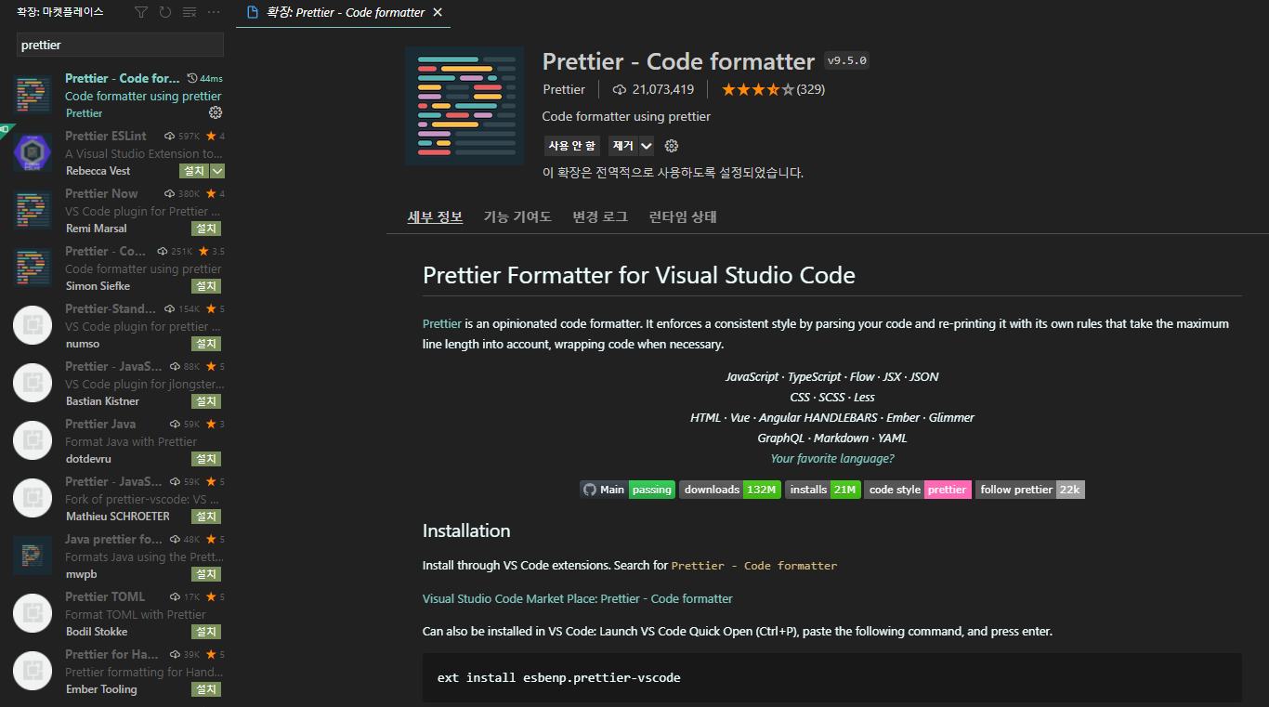The width and height of the screenshot is (1269, 707).
Task: Open the Ember Tooling placeholder icon
Action: [x=33, y=671]
